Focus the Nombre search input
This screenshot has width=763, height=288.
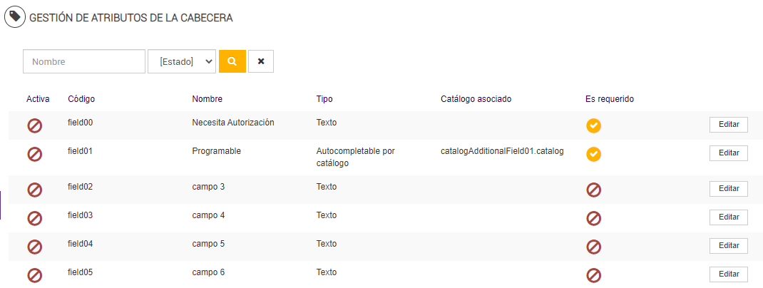point(84,61)
